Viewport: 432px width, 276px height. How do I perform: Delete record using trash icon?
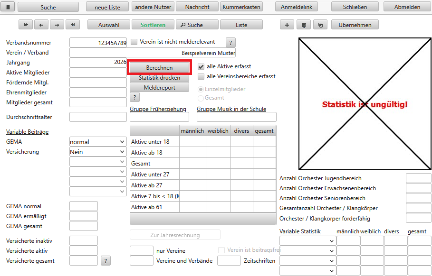tap(304, 25)
